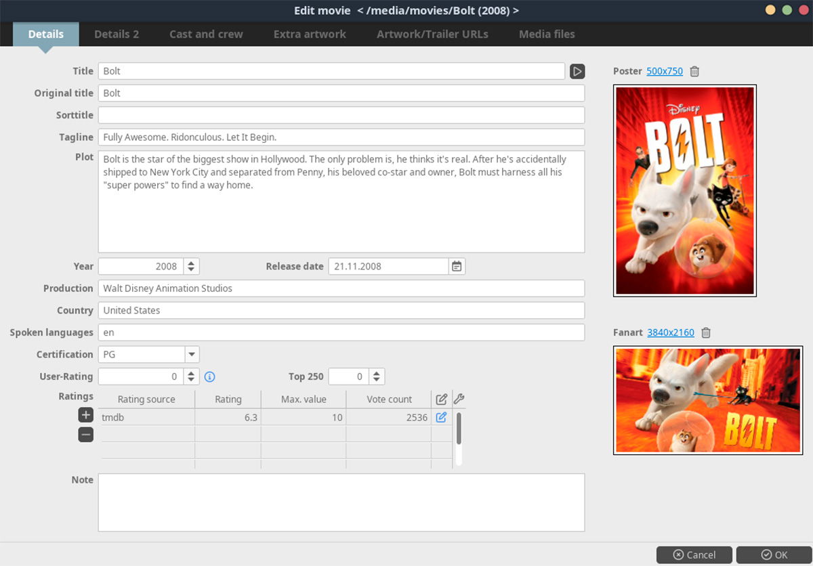The height and width of the screenshot is (566, 813).
Task: Focus the Original title field
Action: tap(341, 93)
